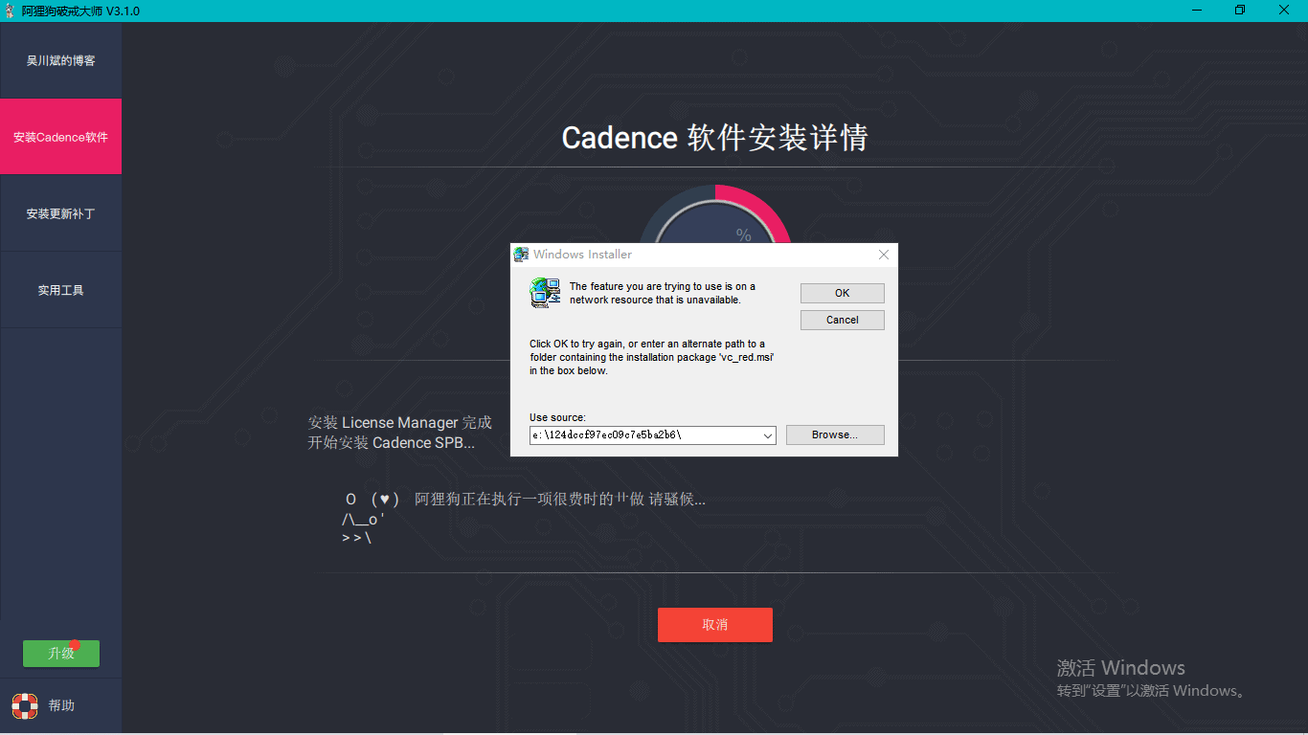Click the 安装 License Manager 完成 log line
The image size is (1308, 735).
(400, 422)
